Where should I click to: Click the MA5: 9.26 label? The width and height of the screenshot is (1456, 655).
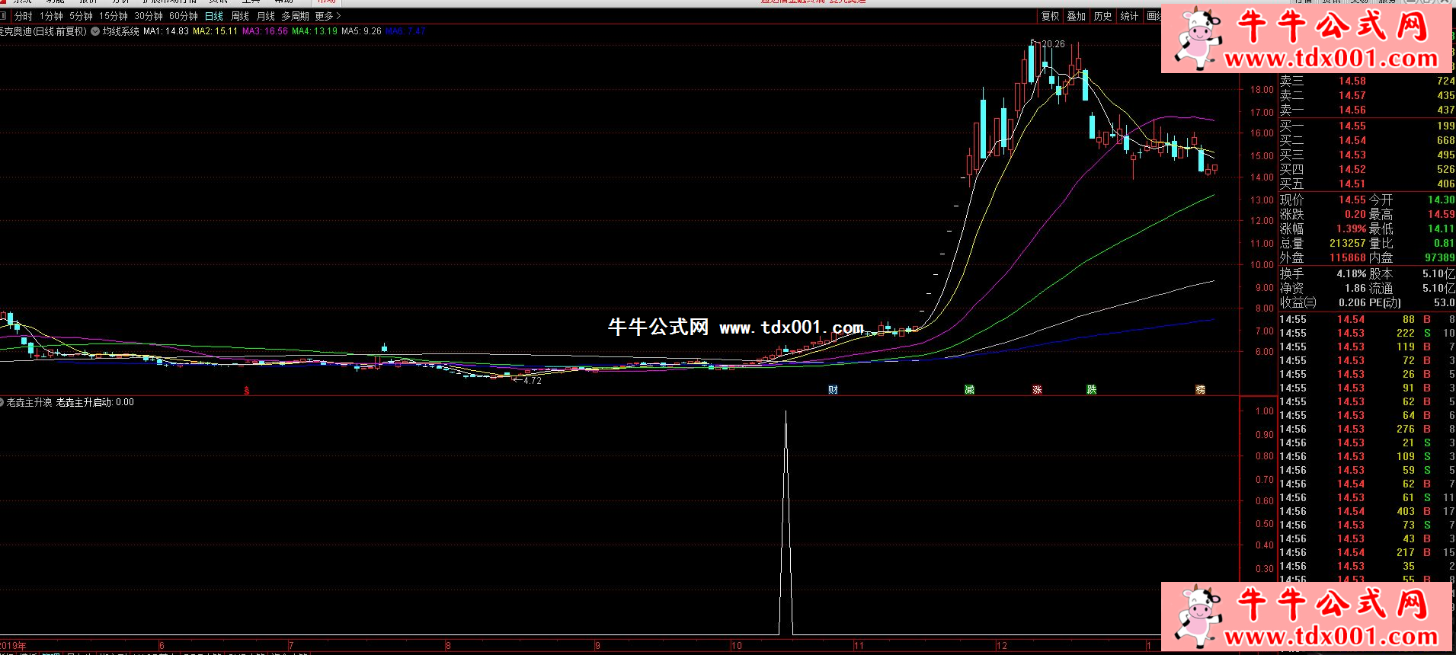(x=361, y=31)
